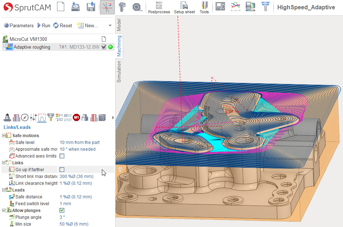Collapse the Leads group

pyautogui.click(x=4, y=190)
